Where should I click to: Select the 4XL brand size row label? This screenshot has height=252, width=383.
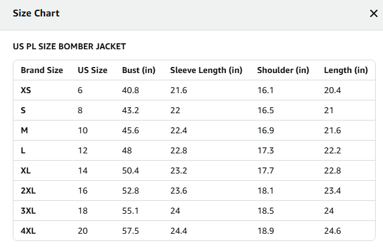tap(28, 231)
